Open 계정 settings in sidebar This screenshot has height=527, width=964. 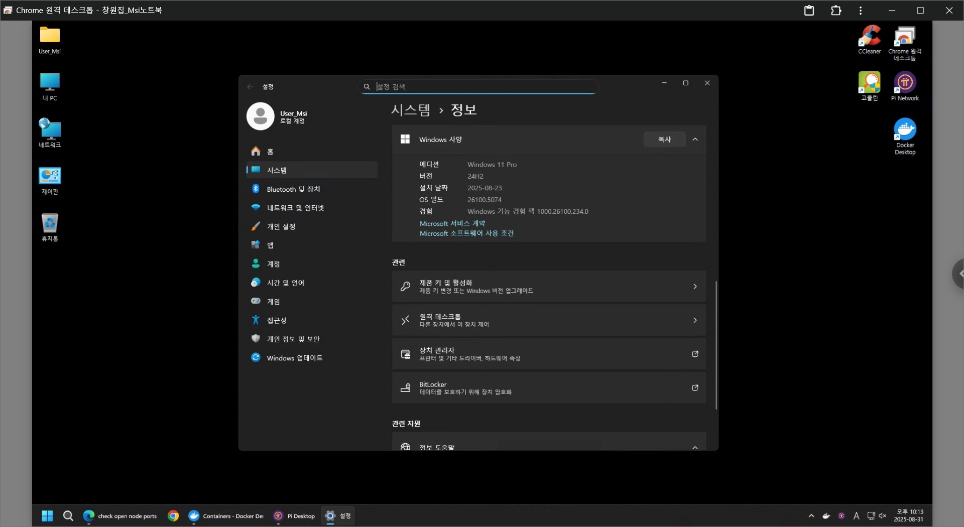312,264
